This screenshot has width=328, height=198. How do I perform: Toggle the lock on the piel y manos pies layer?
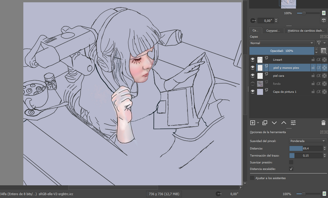[313, 68]
